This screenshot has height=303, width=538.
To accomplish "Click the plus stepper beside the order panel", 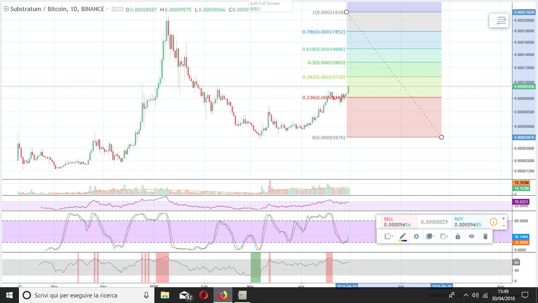I will 503,219.
